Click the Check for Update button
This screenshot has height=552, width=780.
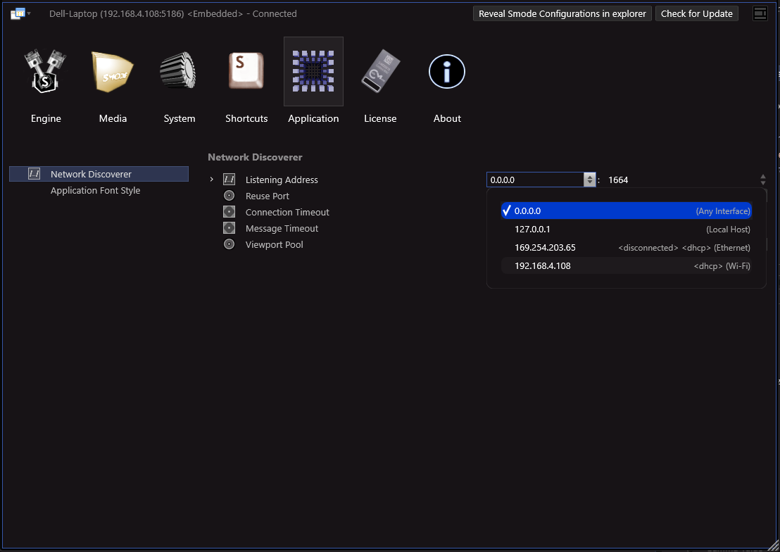pyautogui.click(x=696, y=13)
